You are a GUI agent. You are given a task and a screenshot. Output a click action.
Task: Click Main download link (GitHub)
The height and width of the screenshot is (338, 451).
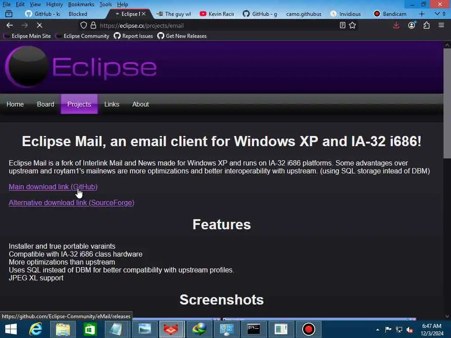(x=53, y=187)
